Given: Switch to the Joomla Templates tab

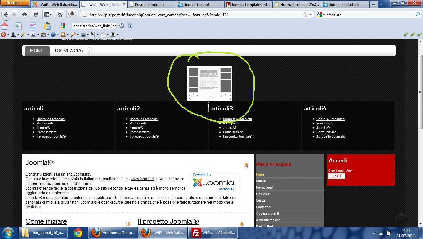Looking at the screenshot, I should [249, 4].
